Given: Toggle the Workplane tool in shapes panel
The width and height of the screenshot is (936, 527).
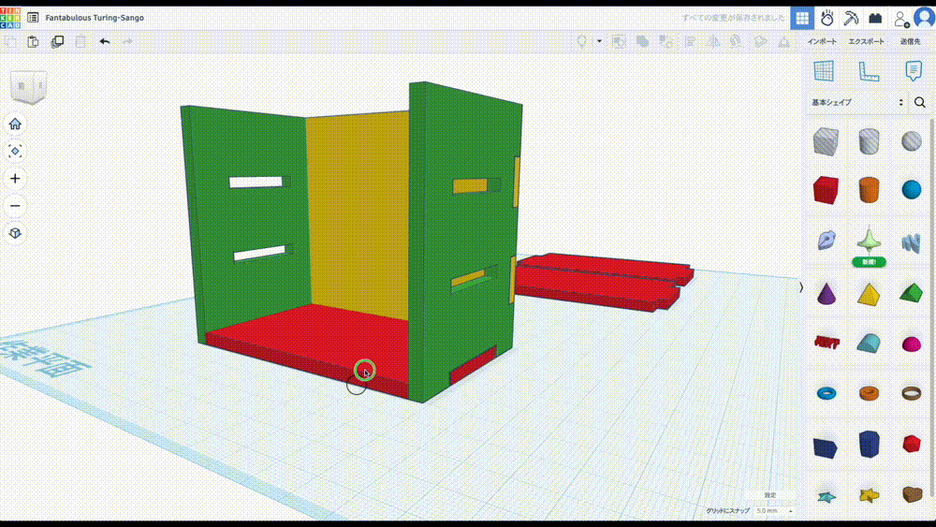Looking at the screenshot, I should [824, 71].
